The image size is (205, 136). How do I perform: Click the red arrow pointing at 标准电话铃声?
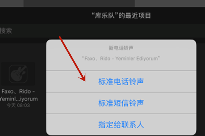[x=72, y=59]
